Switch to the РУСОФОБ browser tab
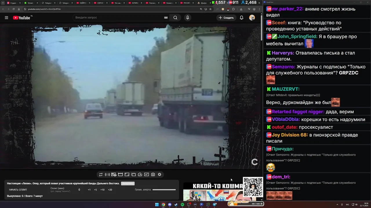 pyautogui.click(x=187, y=3)
